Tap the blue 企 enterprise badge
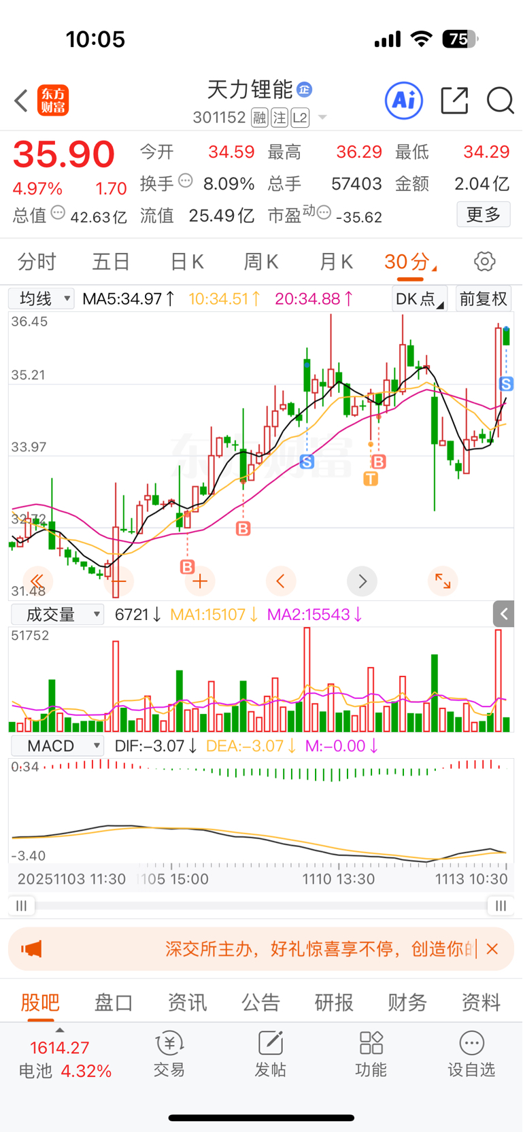 point(305,89)
